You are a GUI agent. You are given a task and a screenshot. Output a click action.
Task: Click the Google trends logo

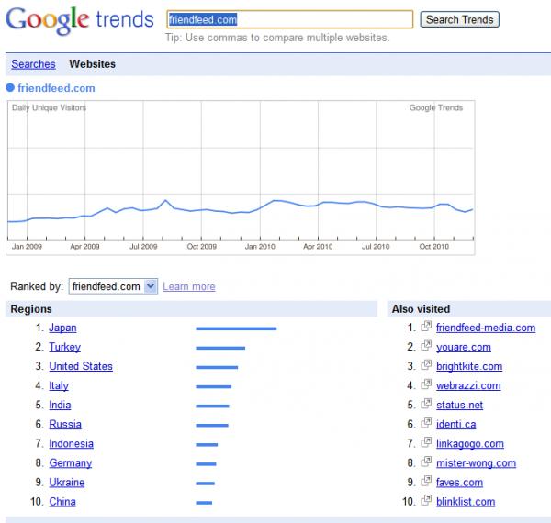coord(80,19)
